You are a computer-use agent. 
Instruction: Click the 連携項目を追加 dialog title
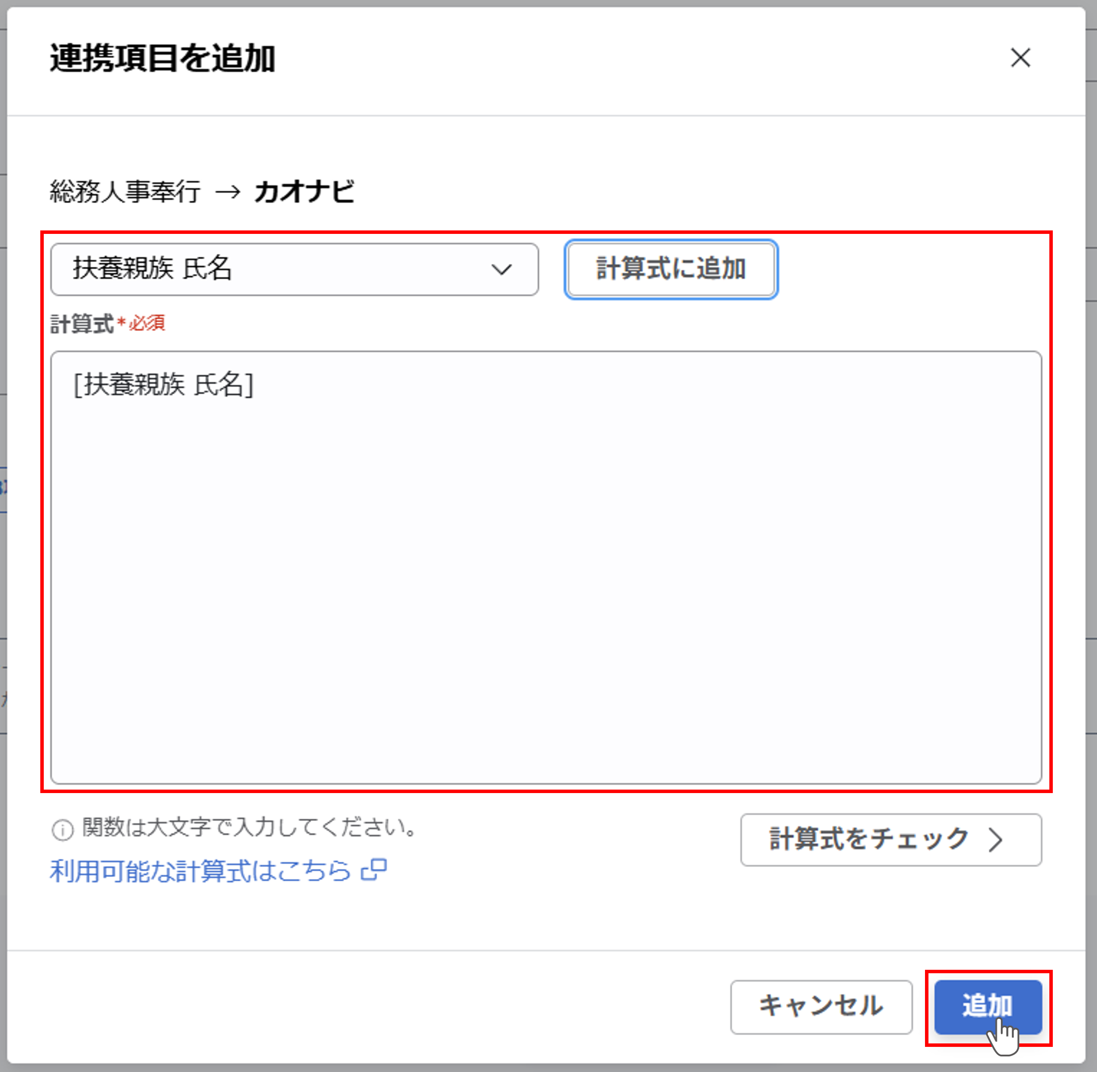[x=162, y=58]
